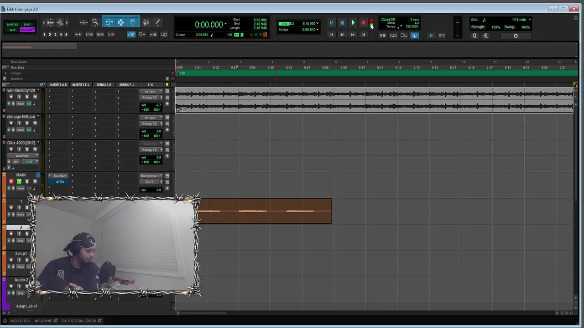Image resolution: width=584 pixels, height=328 pixels.
Task: Click the SENDS A-E column header
Action: click(x=104, y=85)
